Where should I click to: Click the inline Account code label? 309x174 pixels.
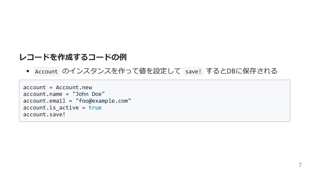click(46, 71)
